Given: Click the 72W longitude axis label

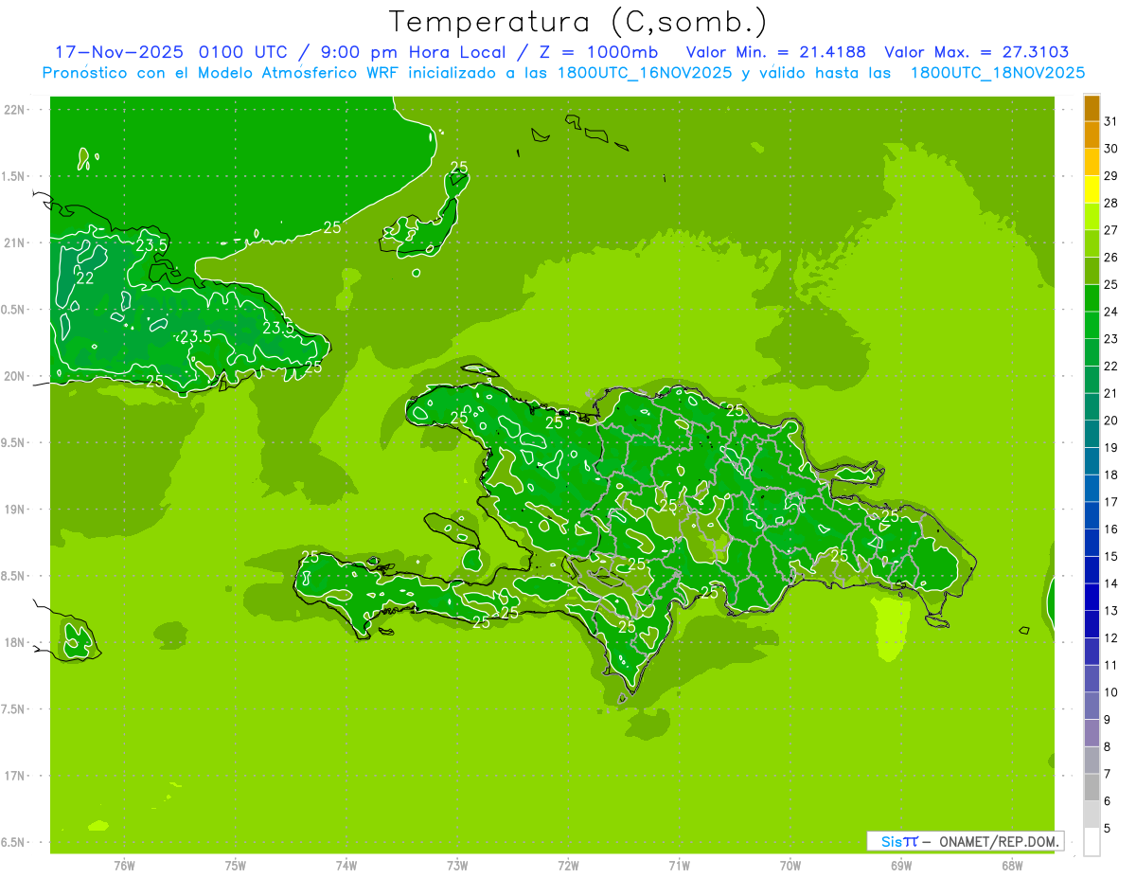Looking at the screenshot, I should pos(568,866).
